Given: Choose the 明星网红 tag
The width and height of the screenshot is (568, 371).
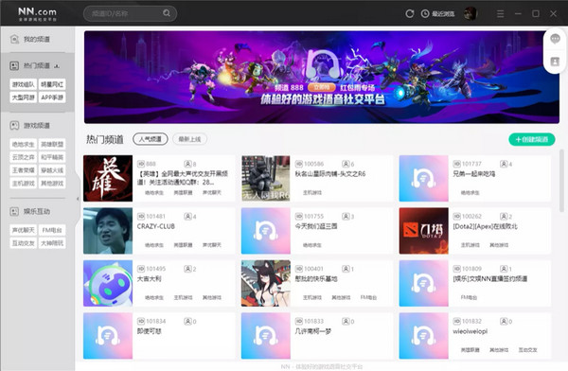Looking at the screenshot, I should [52, 84].
